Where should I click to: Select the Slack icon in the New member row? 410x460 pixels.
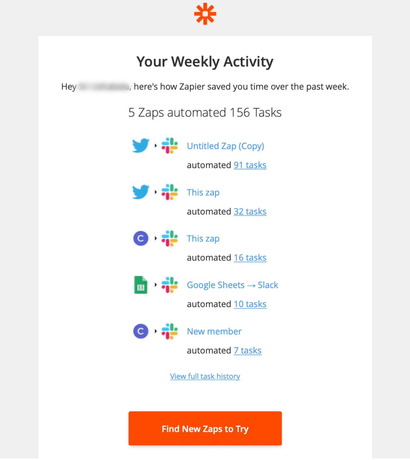click(169, 331)
